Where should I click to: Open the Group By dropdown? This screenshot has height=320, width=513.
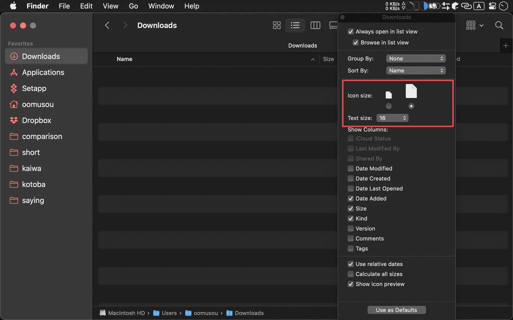coord(416,58)
